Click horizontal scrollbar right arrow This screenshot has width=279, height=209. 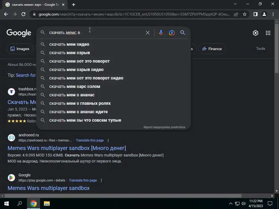pyautogui.click(x=272, y=196)
